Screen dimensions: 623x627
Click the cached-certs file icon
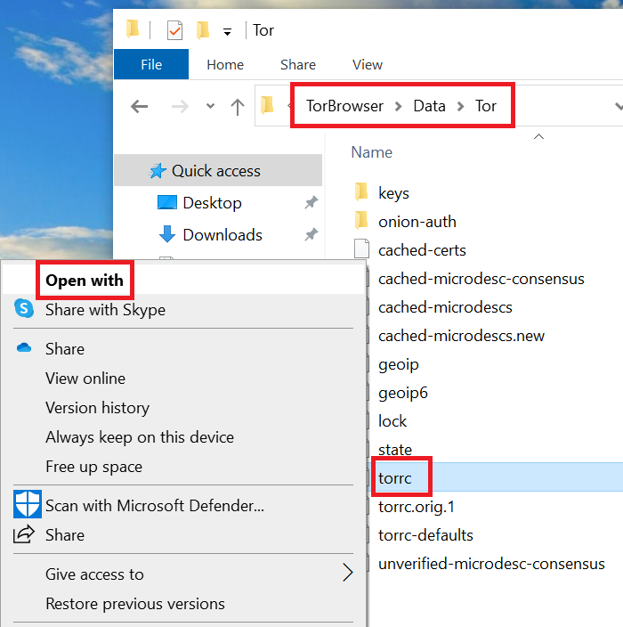(361, 248)
